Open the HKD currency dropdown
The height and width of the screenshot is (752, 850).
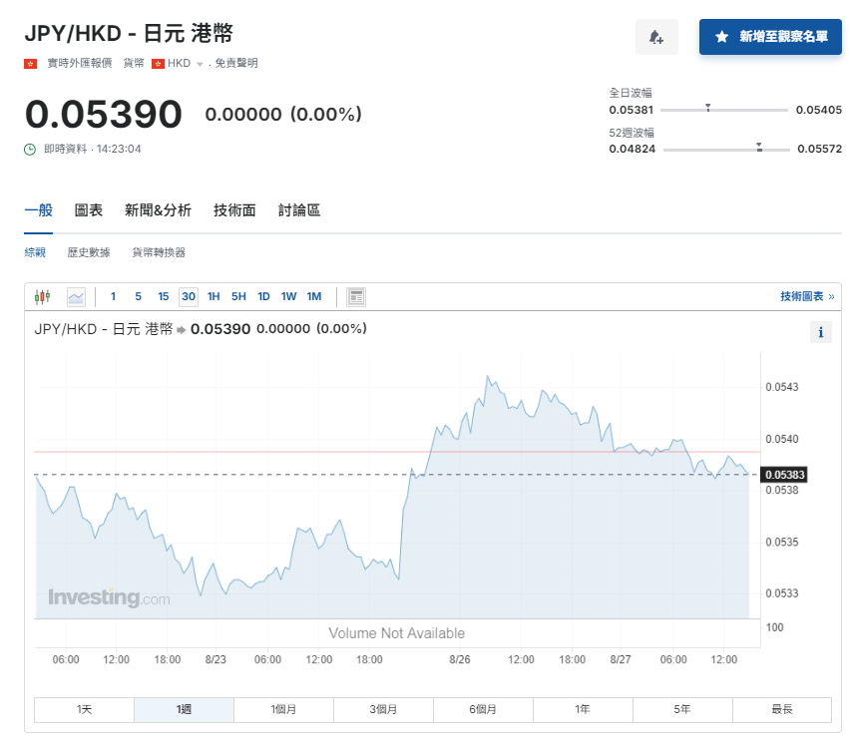tap(200, 64)
